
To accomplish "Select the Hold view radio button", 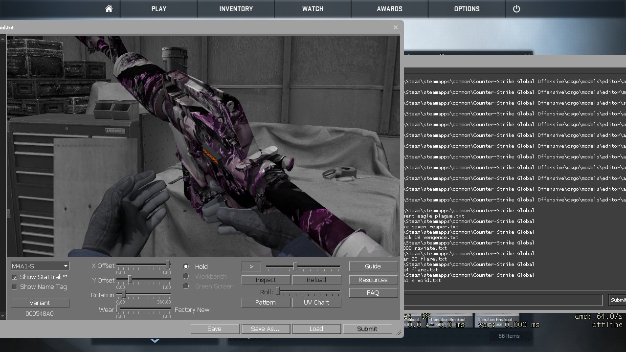I will click(x=186, y=266).
